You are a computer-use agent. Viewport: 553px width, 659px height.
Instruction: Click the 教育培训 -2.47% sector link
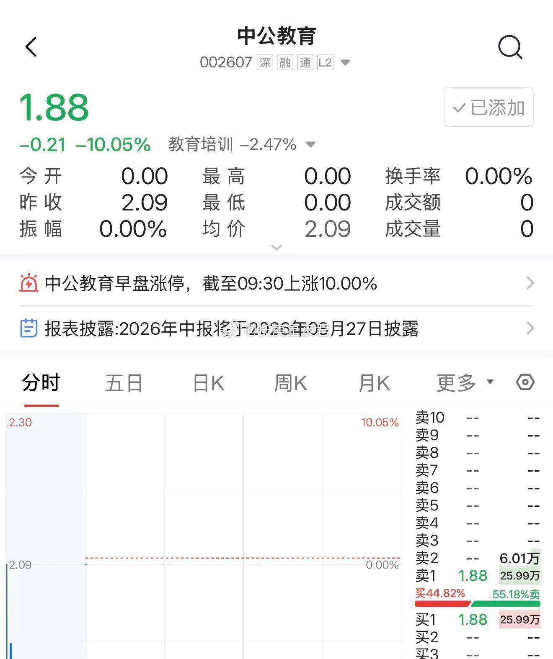pos(233,145)
